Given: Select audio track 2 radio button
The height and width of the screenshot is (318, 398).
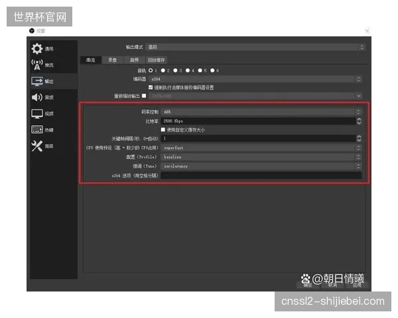Looking at the screenshot, I should coord(163,70).
